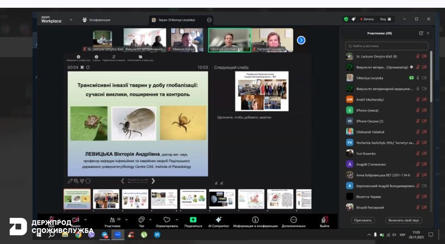Click the Invite (Пригласить) button
Viewport: 445px width, 244px height.
click(363, 220)
